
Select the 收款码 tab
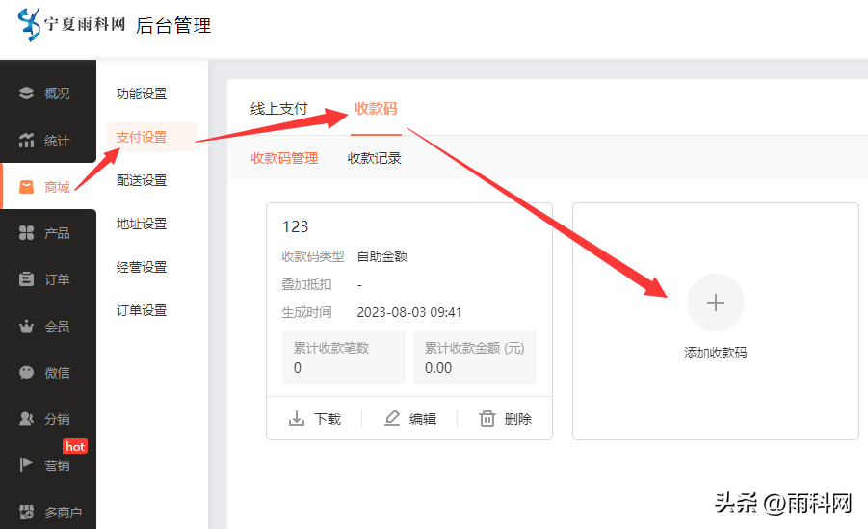375,108
